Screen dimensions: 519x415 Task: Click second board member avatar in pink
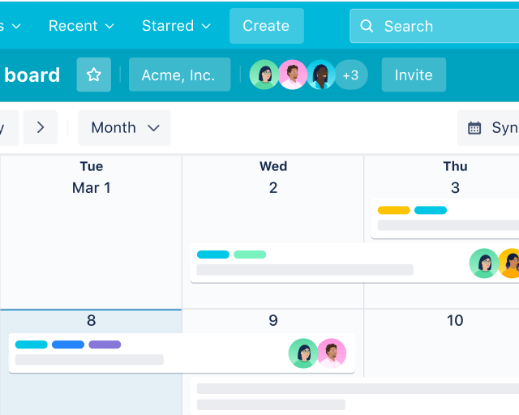[293, 75]
